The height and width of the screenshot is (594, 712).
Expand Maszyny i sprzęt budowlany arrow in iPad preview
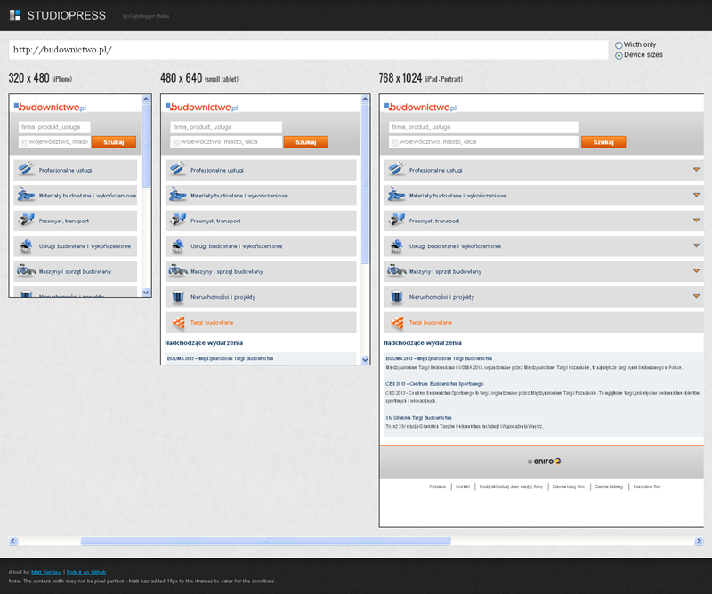click(696, 271)
